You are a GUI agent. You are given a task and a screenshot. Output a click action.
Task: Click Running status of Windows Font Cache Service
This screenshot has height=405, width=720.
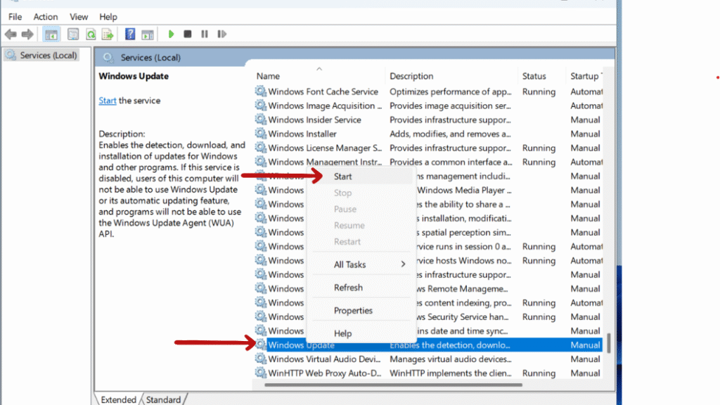coord(539,92)
